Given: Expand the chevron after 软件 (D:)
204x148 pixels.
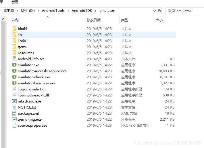Looking at the screenshot, I should point(38,11).
